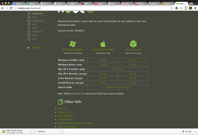The height and width of the screenshot is (135, 198).
Task: Open the Chrome hamburger menu
Action: coord(195,8)
